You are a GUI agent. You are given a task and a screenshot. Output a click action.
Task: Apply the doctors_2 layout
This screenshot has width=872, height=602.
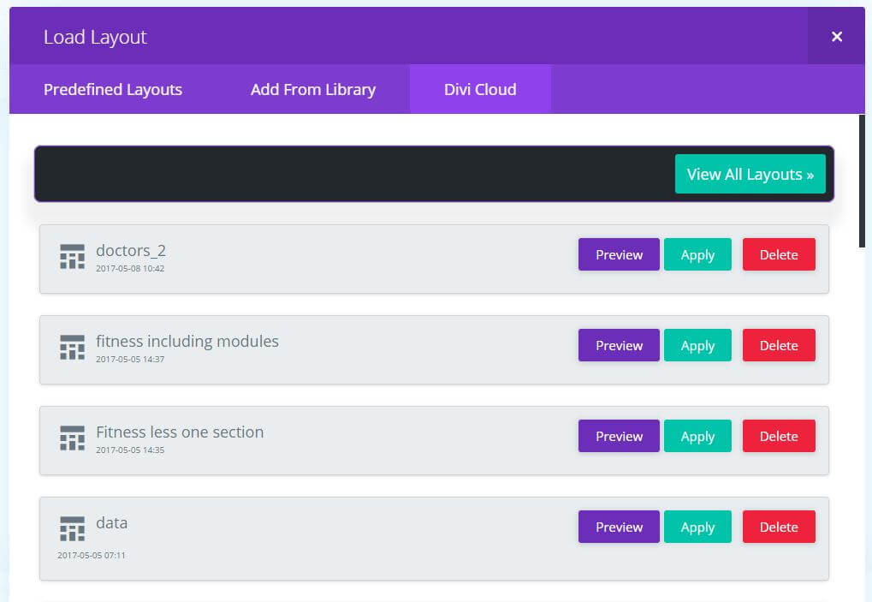(x=697, y=254)
